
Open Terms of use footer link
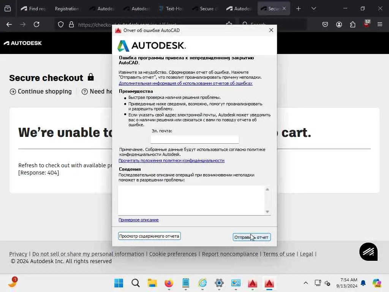279,254
